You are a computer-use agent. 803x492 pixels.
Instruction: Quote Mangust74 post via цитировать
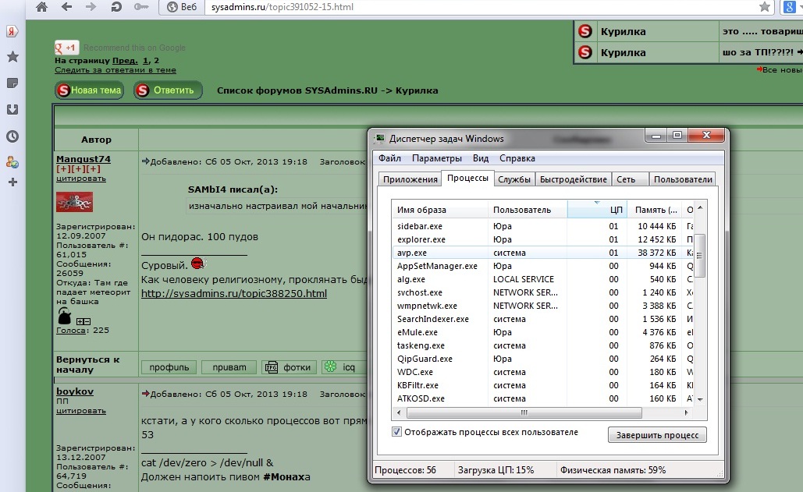coord(81,179)
